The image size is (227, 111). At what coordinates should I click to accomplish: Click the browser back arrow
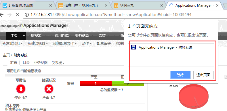[2, 15]
